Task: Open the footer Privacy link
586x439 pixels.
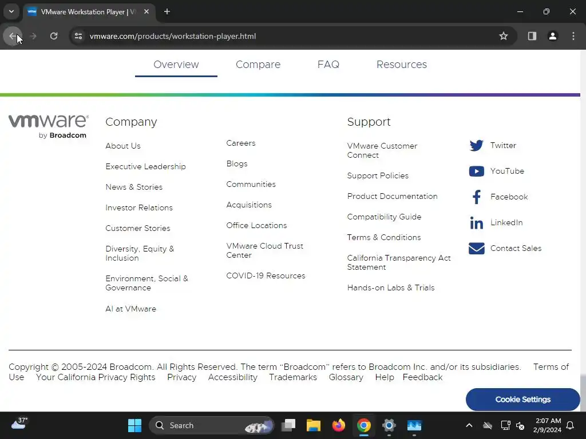Action: 181,377
